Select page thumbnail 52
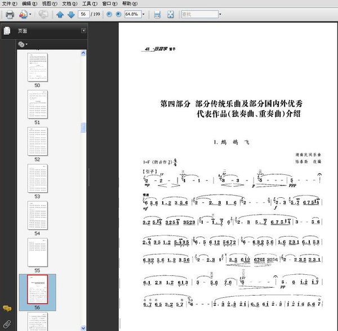 tap(38, 141)
